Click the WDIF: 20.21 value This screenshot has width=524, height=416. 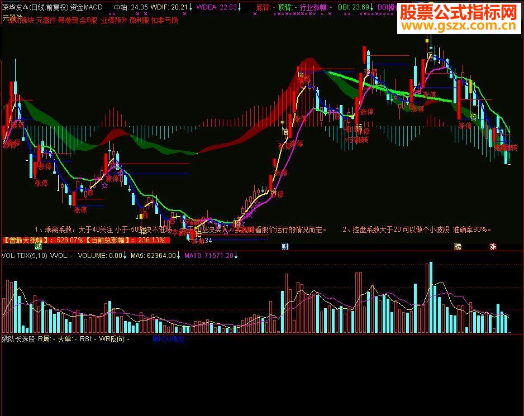pos(169,7)
